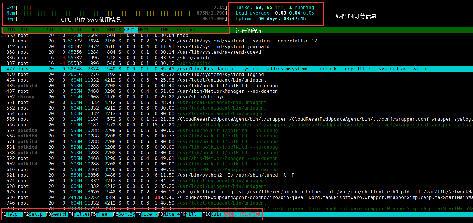Activate F4 Filter in function bar
473x223 pixels.
tap(79, 214)
